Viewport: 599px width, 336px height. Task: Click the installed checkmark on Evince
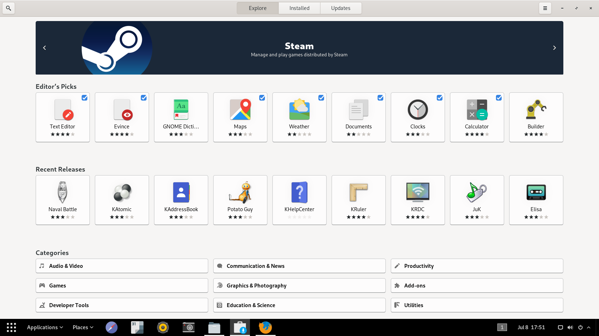coord(144,98)
